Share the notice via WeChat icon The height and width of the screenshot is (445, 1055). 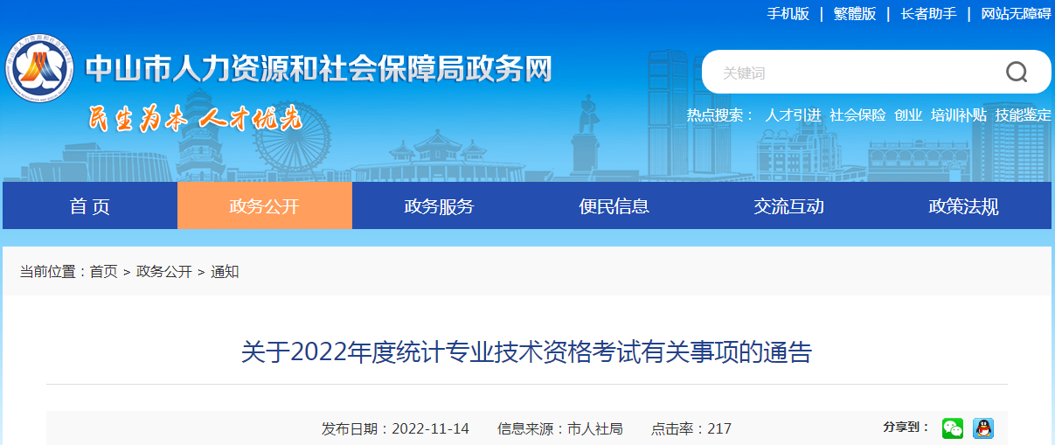(952, 428)
